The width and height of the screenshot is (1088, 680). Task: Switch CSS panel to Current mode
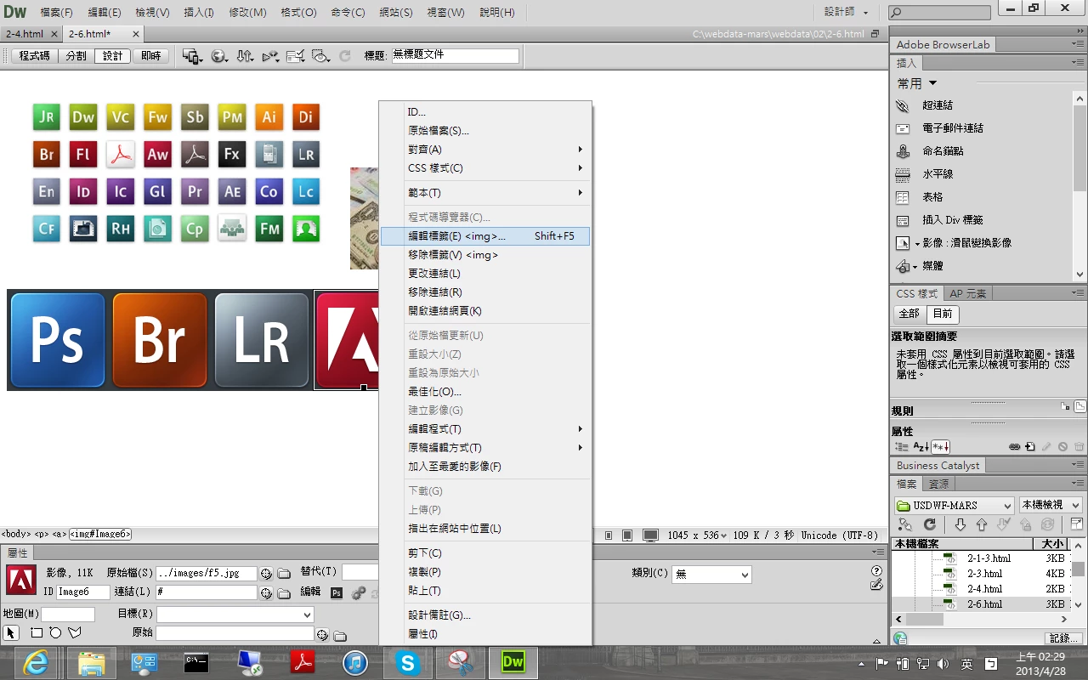pos(942,314)
